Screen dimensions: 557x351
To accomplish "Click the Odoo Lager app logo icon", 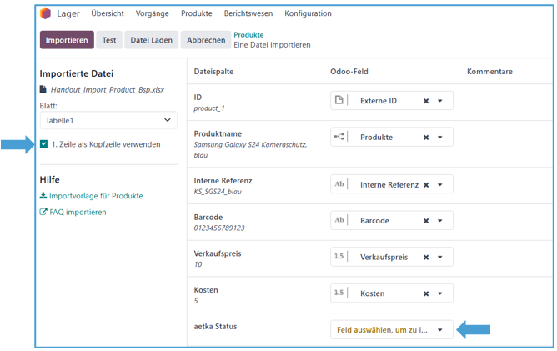I will pyautogui.click(x=45, y=14).
